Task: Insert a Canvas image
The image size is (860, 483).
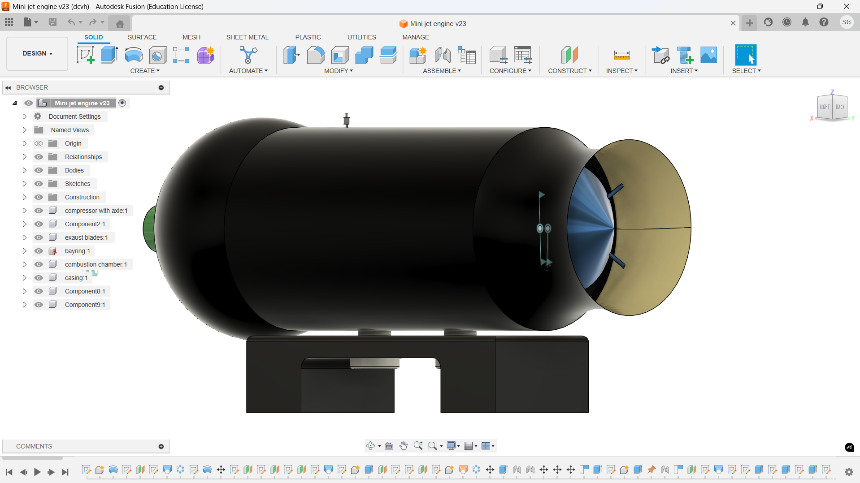Action: tap(709, 55)
